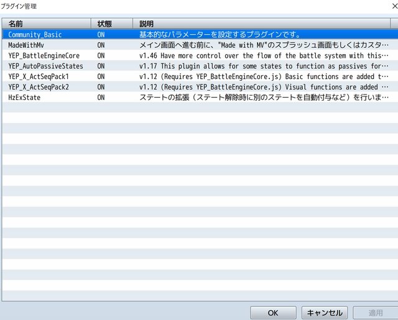Click ON status of Community_Basic
Viewport: 398px width, 320px height.
pos(101,34)
